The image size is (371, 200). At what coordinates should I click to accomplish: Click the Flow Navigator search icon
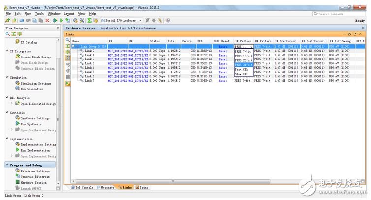pyautogui.click(x=6, y=34)
